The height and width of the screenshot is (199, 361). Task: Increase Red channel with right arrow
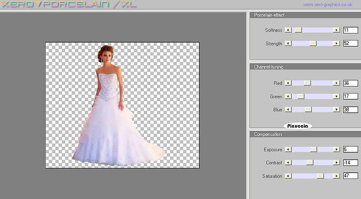click(336, 83)
